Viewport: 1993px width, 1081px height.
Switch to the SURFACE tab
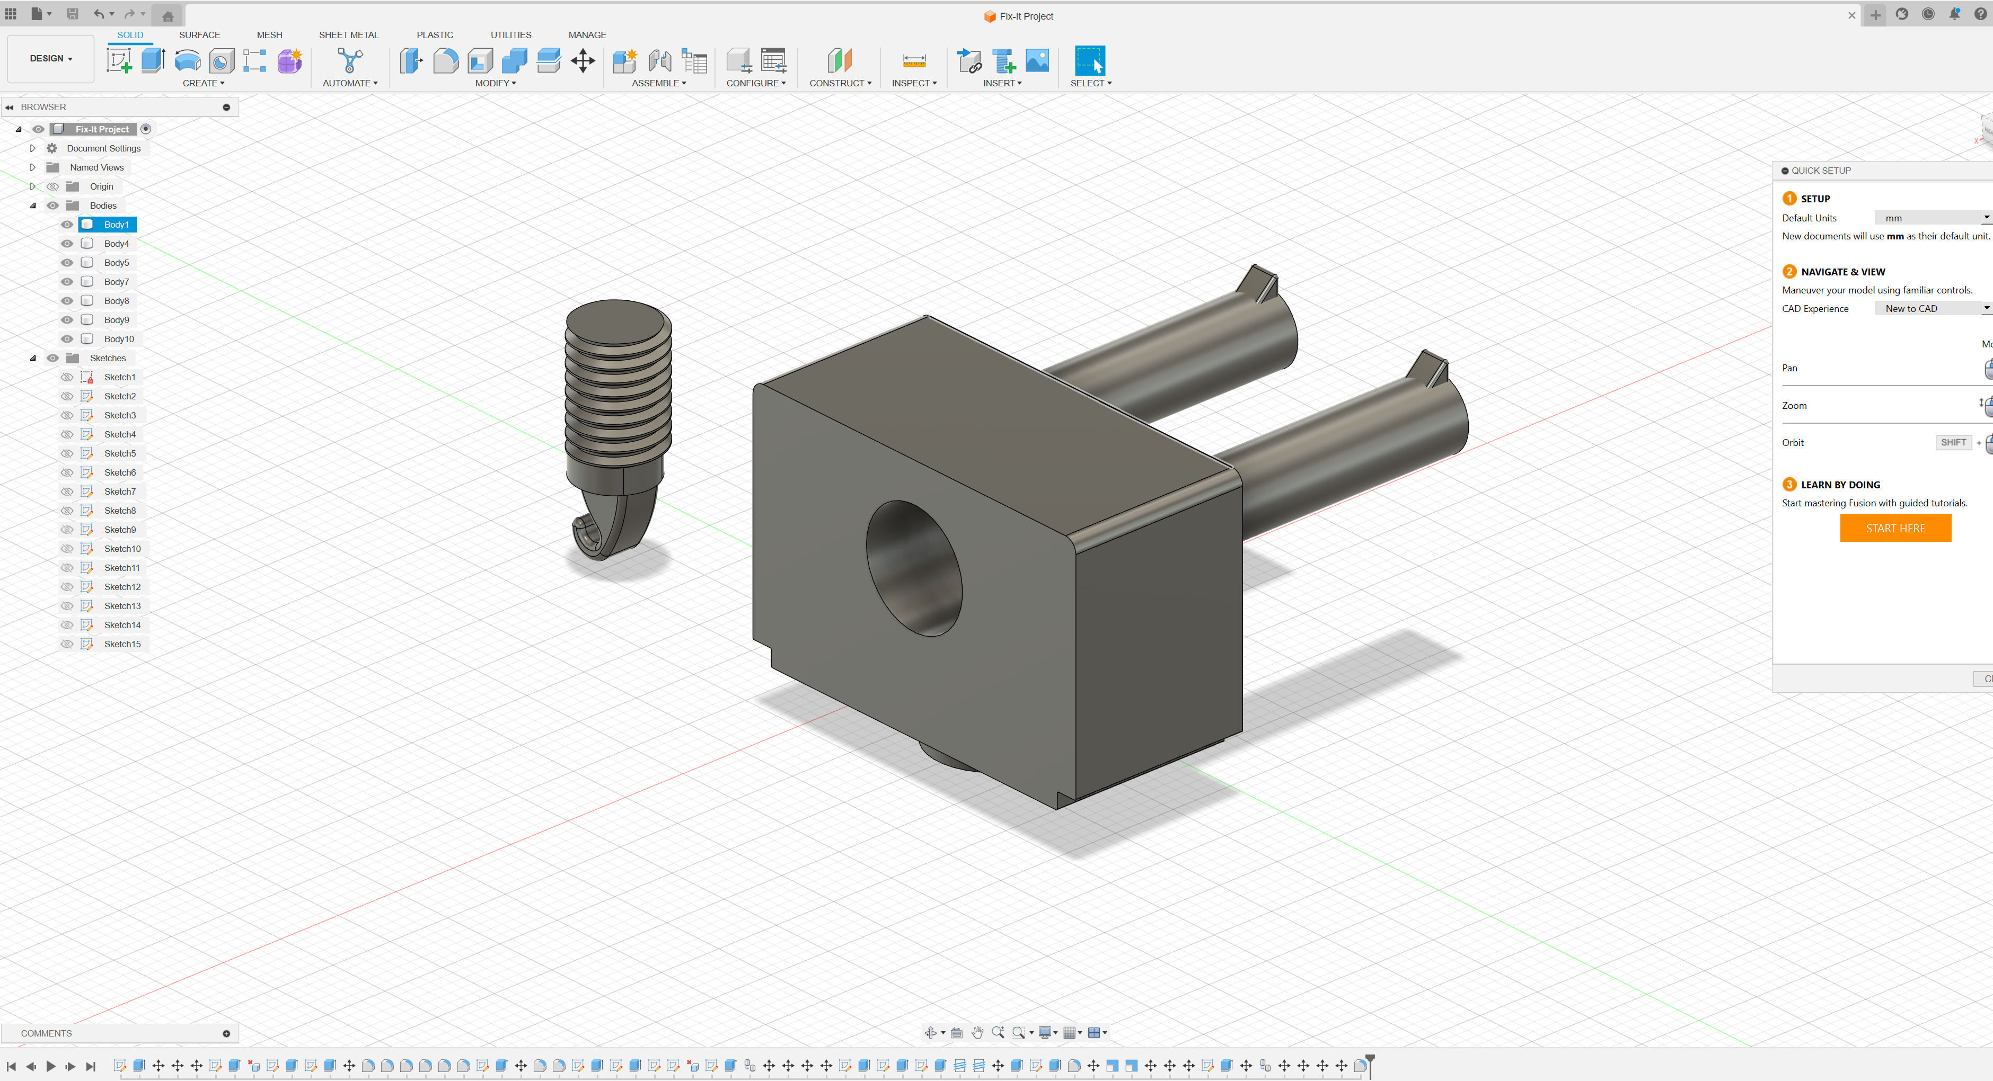(200, 35)
